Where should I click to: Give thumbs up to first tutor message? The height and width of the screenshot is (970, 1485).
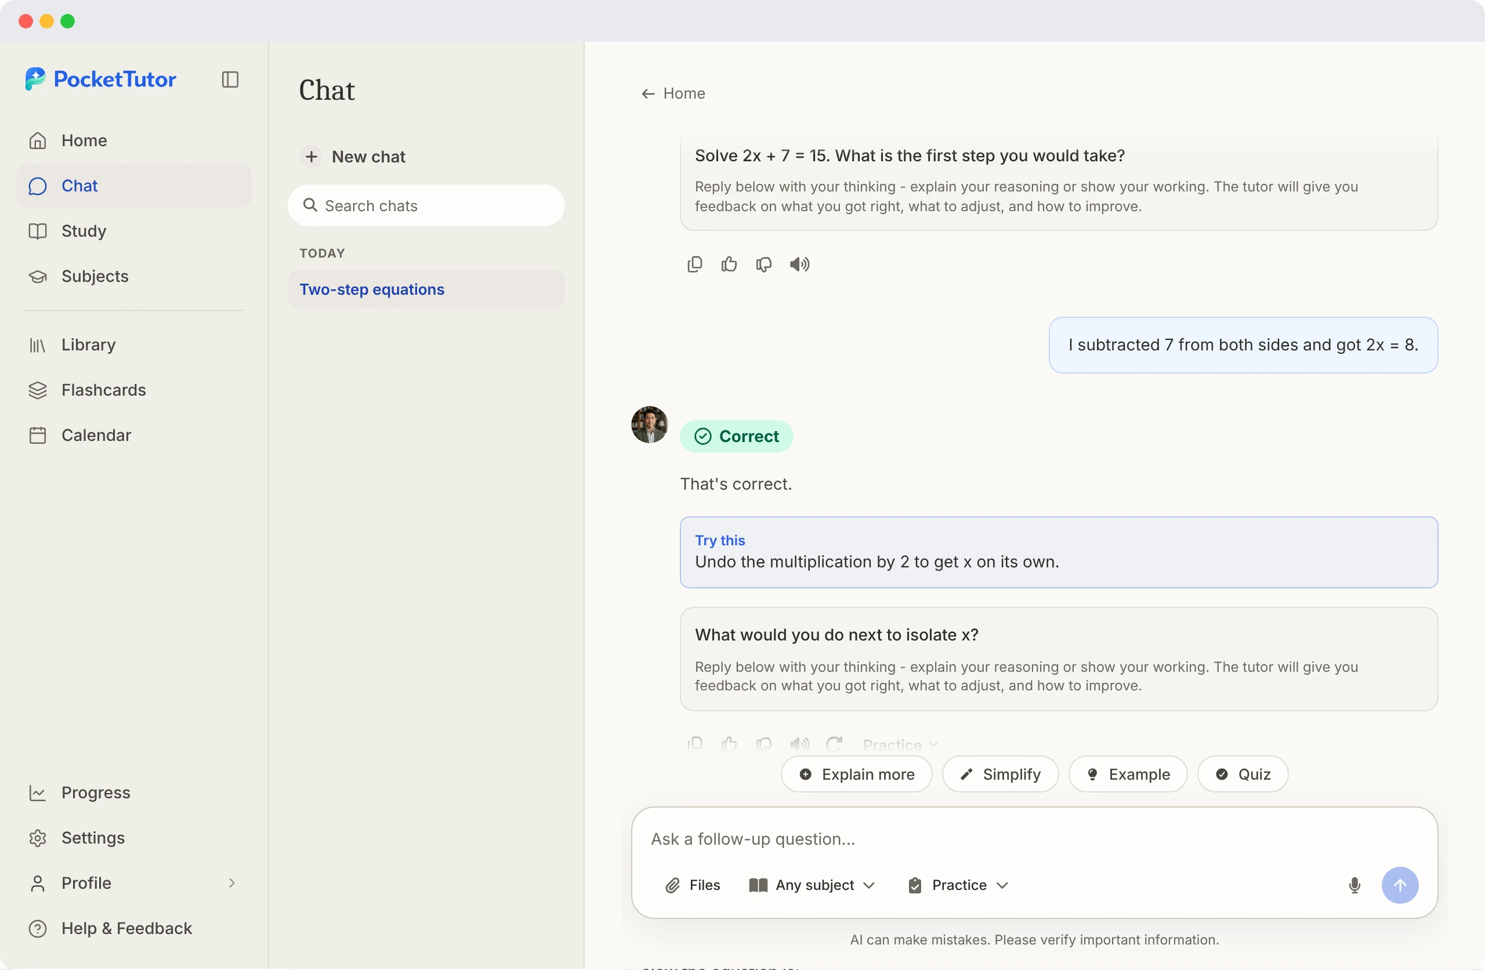(729, 265)
